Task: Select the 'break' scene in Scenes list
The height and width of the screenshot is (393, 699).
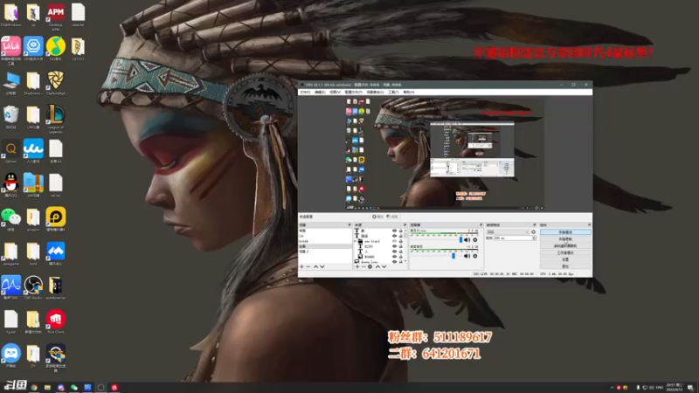Action: tap(324, 241)
